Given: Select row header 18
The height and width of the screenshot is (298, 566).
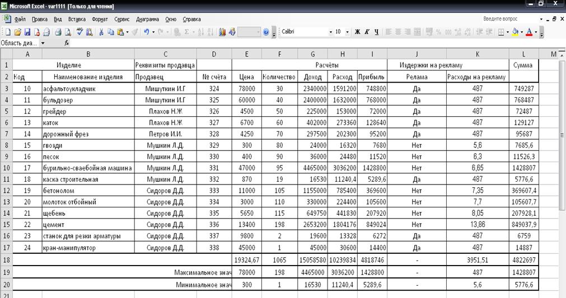Looking at the screenshot, I should (x=7, y=260).
